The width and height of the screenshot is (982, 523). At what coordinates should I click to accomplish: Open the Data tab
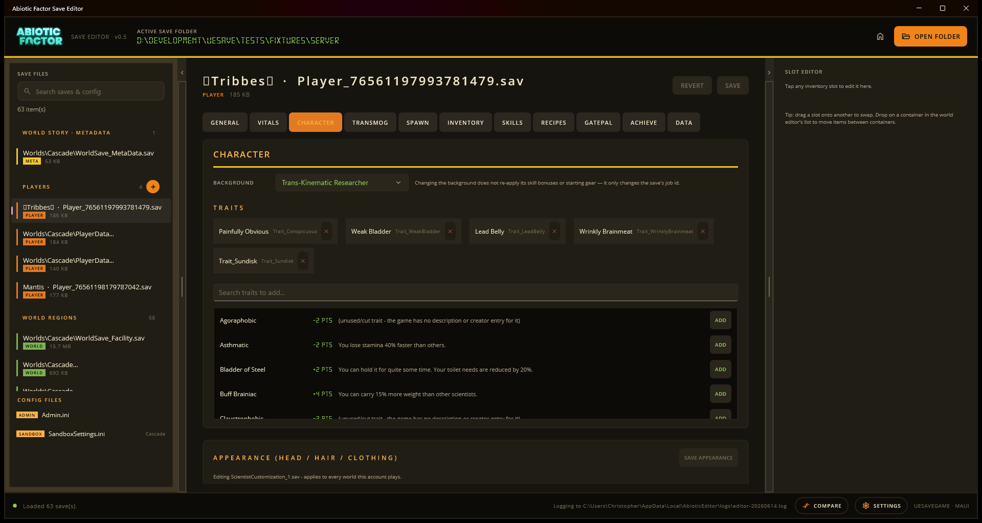(x=684, y=123)
